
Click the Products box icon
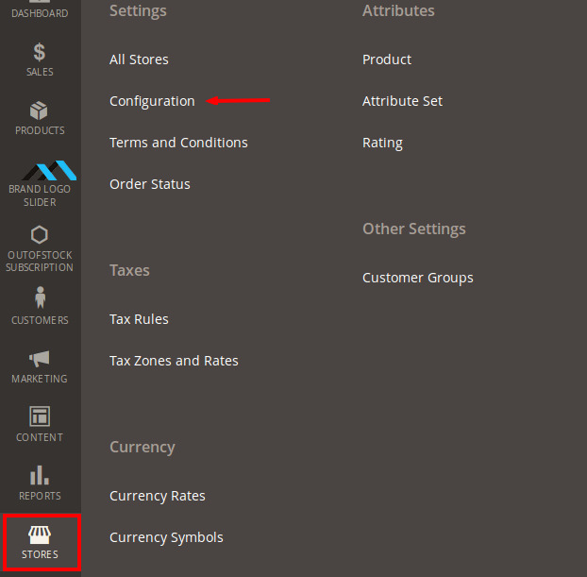click(40, 111)
